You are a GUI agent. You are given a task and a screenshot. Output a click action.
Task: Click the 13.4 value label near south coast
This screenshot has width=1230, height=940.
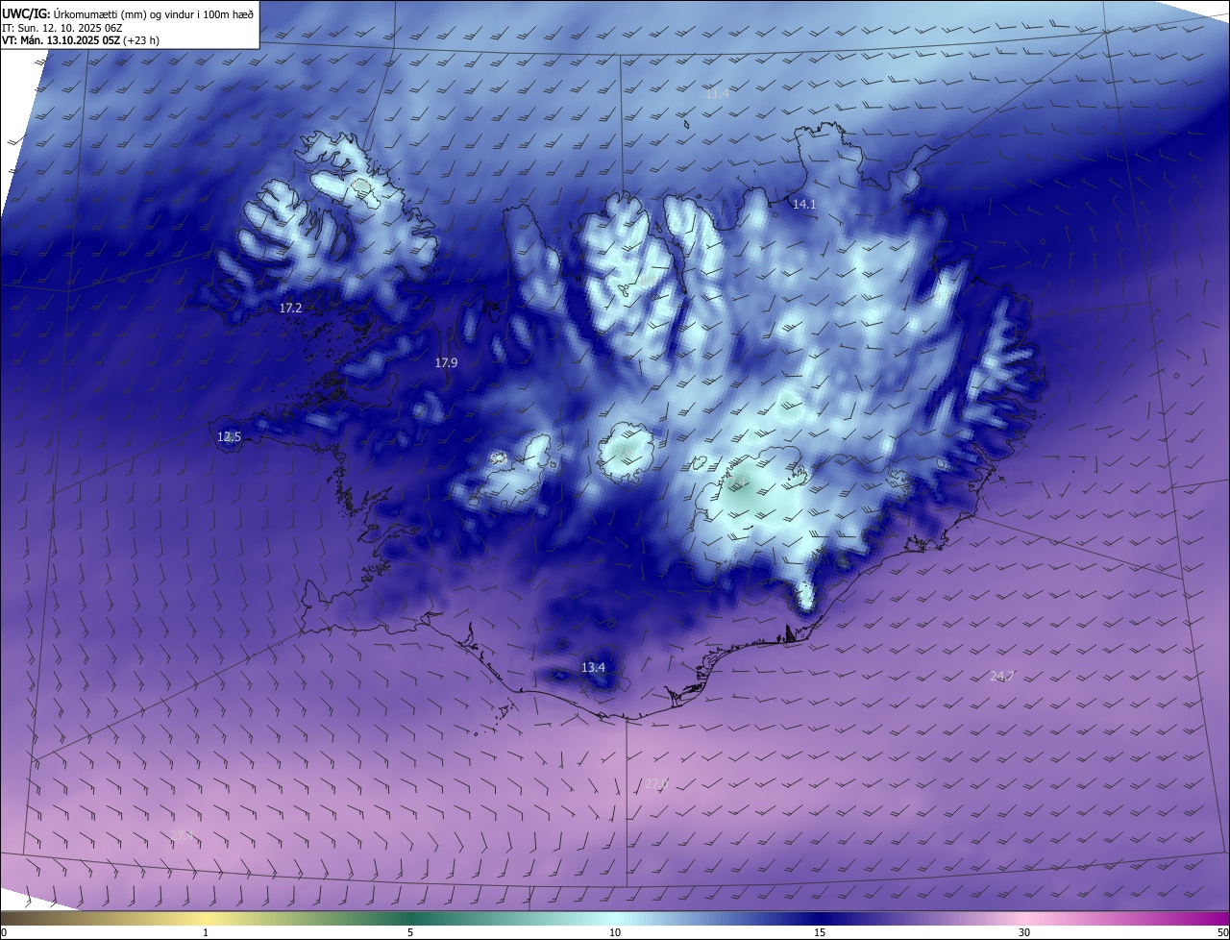[x=593, y=667]
